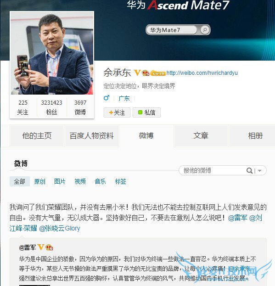Filter posts by 原创

coord(40,181)
